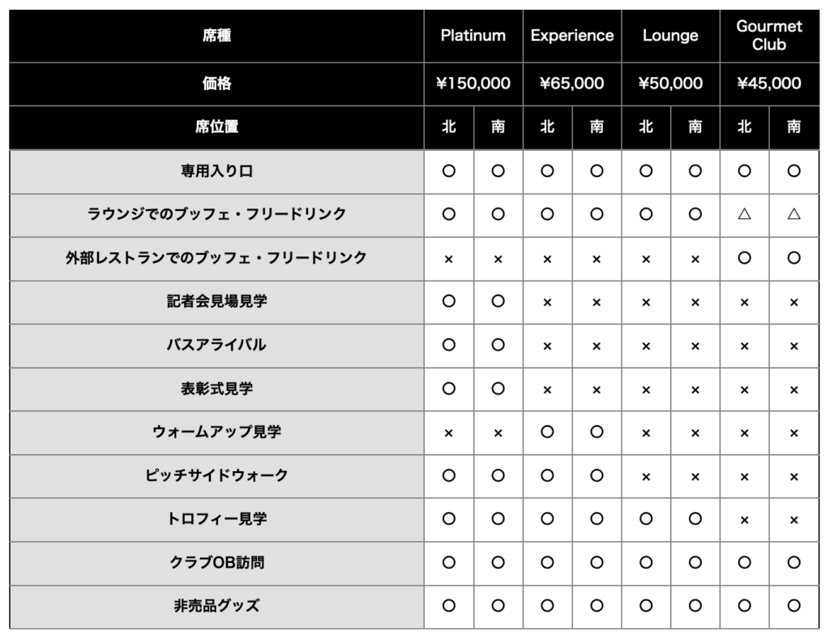Viewport: 830px width, 636px height.
Task: Click the circle for 専用入り口 under Platinum 北
Action: (448, 171)
